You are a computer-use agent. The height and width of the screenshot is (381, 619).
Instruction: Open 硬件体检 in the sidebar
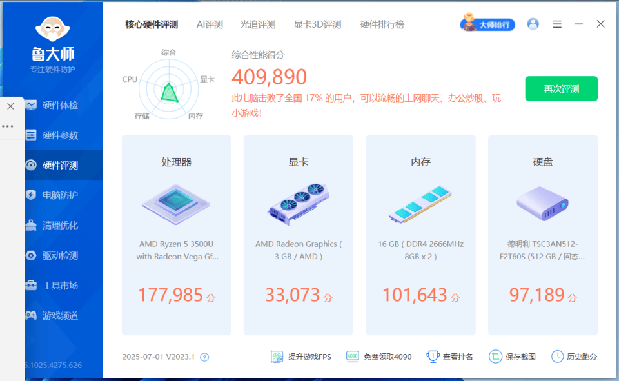tap(59, 105)
